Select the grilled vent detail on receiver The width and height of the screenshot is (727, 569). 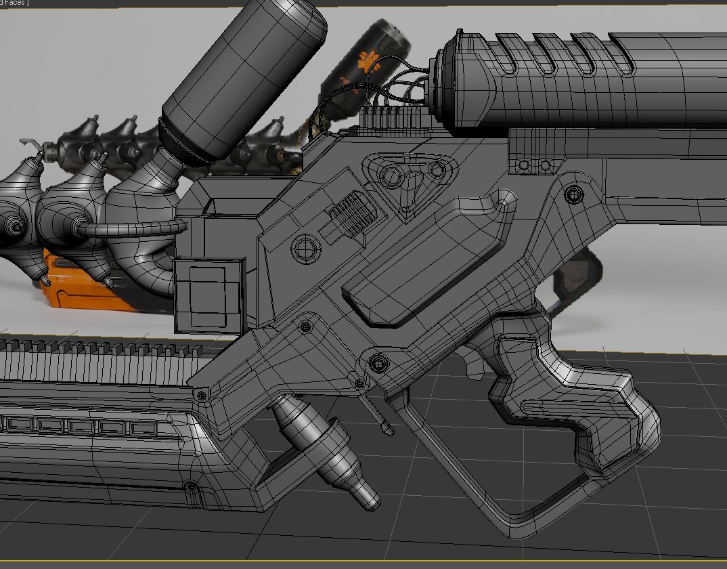353,215
